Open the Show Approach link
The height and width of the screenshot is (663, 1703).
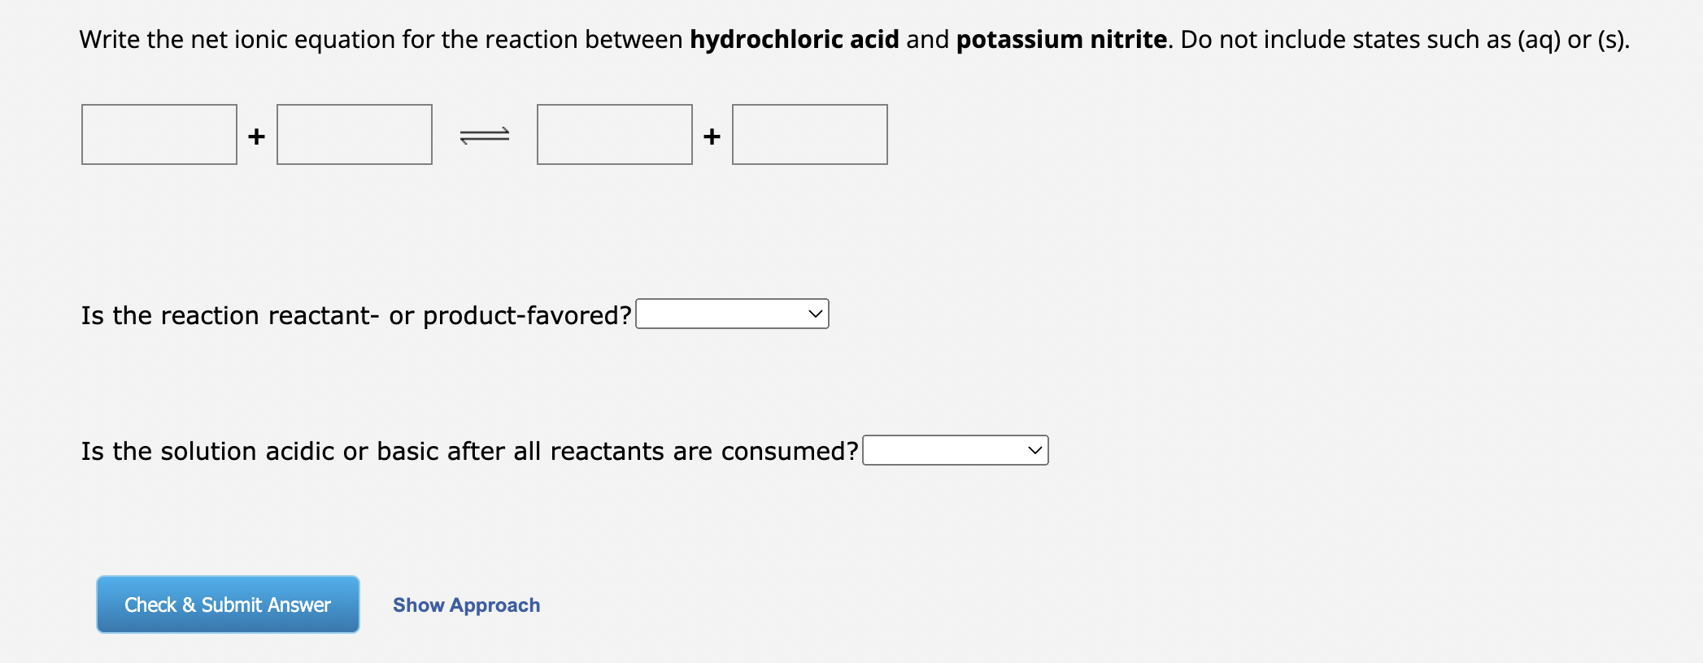click(465, 604)
